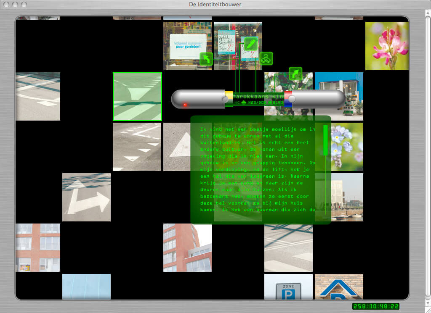Click the red light on left capsule
The height and width of the screenshot is (313, 431).
[185, 105]
